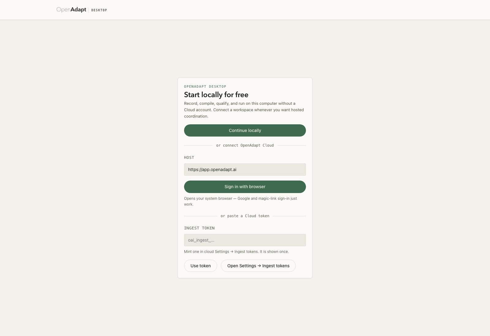Open Settings → Ingest tokens button
The width and height of the screenshot is (490, 336).
tap(258, 266)
